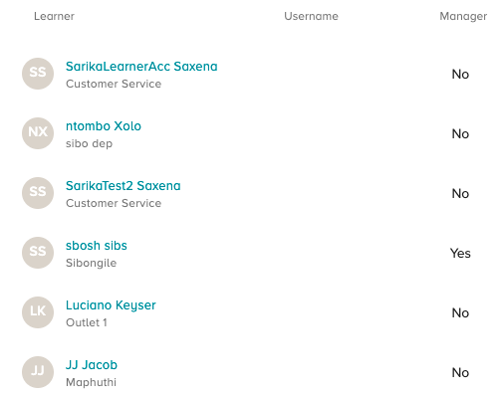Sort by the Manager column header
Image resolution: width=495 pixels, height=397 pixels.
(x=463, y=16)
